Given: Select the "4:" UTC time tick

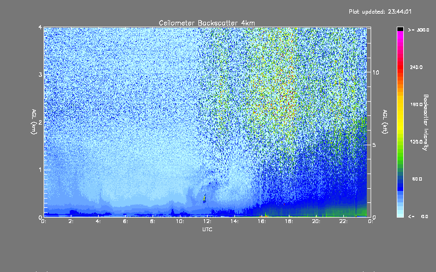Looking at the screenshot, I should (x=99, y=221).
